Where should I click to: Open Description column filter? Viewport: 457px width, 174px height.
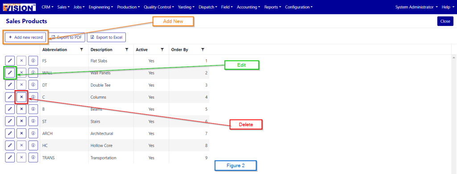127,50
